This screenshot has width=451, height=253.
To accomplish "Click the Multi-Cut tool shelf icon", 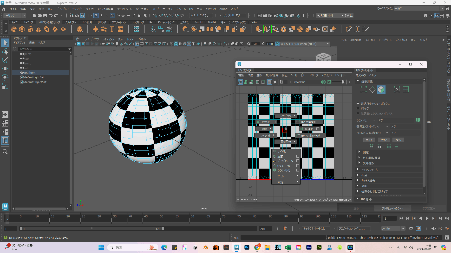I will coord(349,29).
